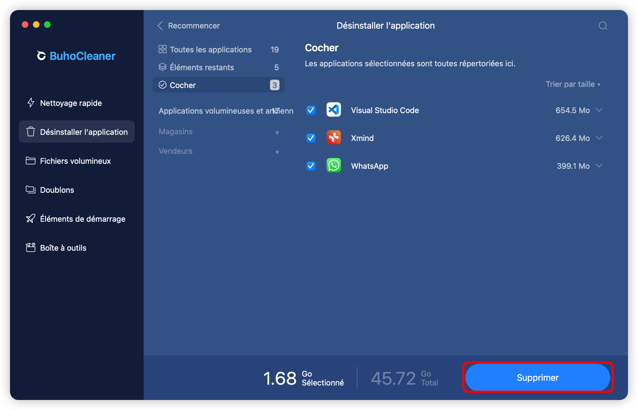
Task: Click the BuhoCleaner logo icon
Action: pos(41,55)
